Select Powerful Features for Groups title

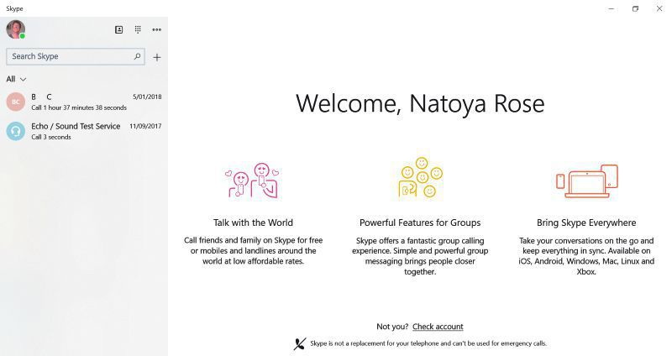click(420, 222)
